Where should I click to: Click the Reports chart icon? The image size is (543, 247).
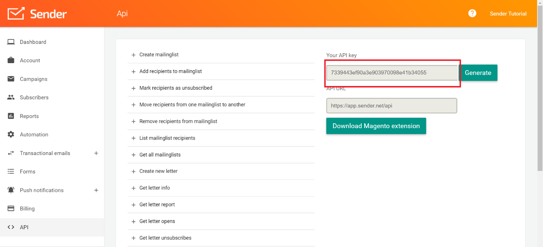(11, 116)
